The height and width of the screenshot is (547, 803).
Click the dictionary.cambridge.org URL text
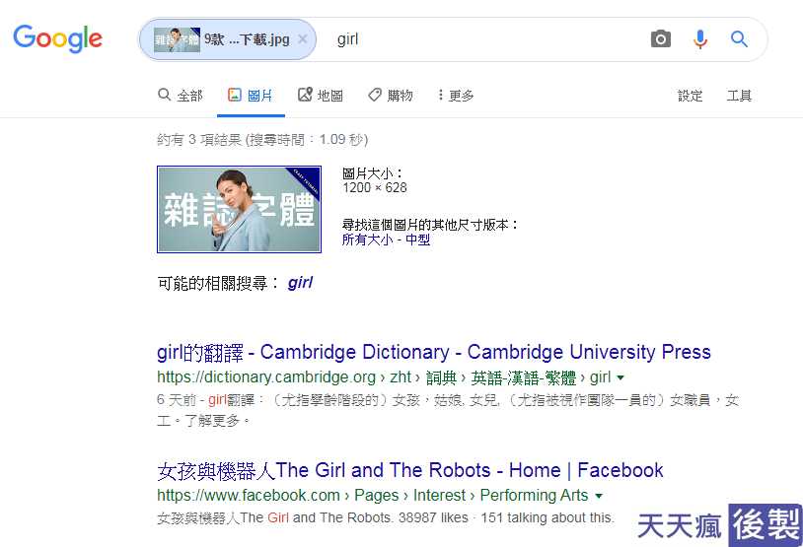(266, 377)
